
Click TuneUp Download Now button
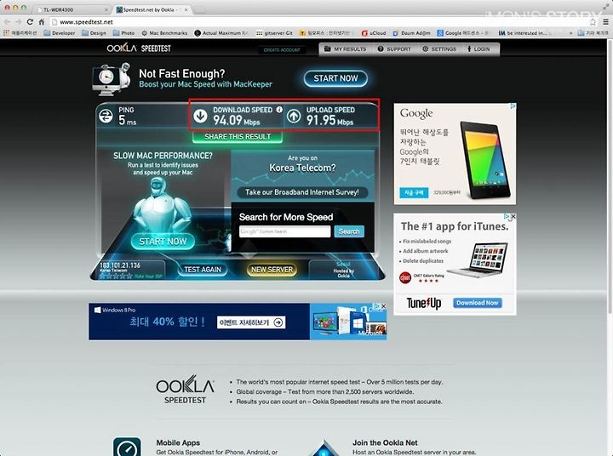(x=478, y=303)
